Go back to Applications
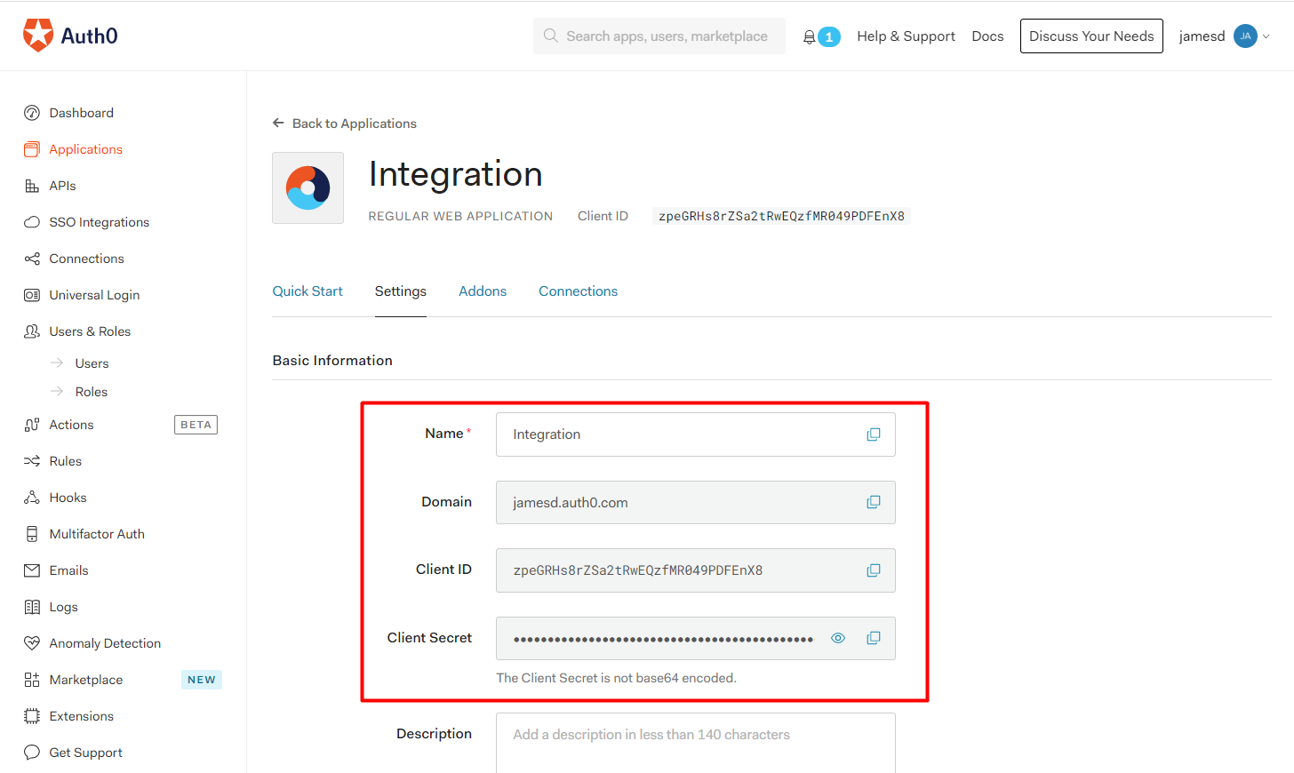Viewport: 1294px width, 773px height. tap(344, 124)
